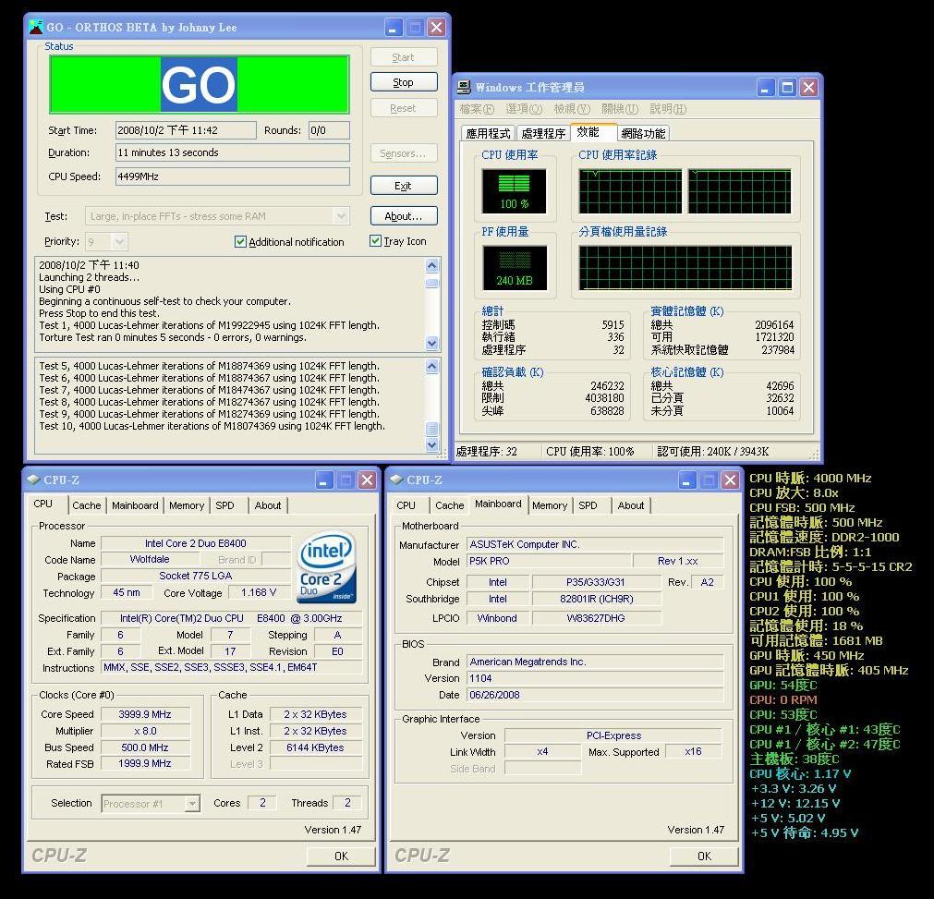
Task: Click the Windows Task Manager title bar icon
Action: pos(464,87)
